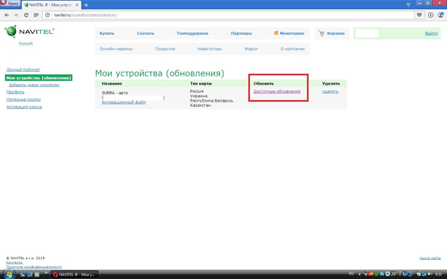Expand quick launch overflow chevron
The height and width of the screenshot is (279, 447).
click(x=46, y=273)
